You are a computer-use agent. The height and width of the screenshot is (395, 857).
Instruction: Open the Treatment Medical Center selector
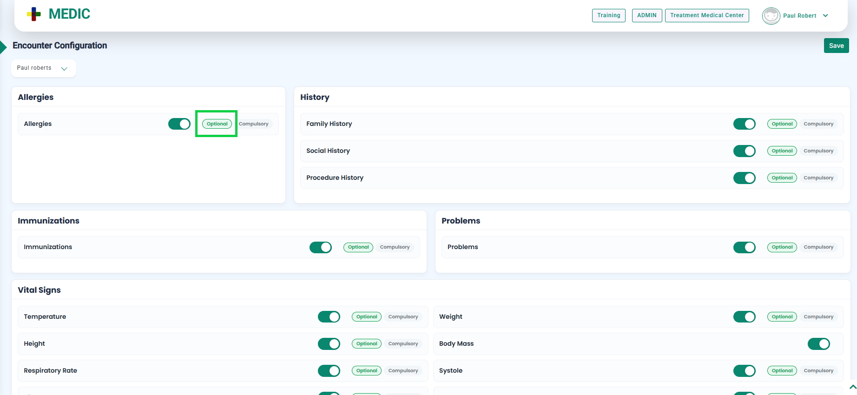[x=706, y=15]
